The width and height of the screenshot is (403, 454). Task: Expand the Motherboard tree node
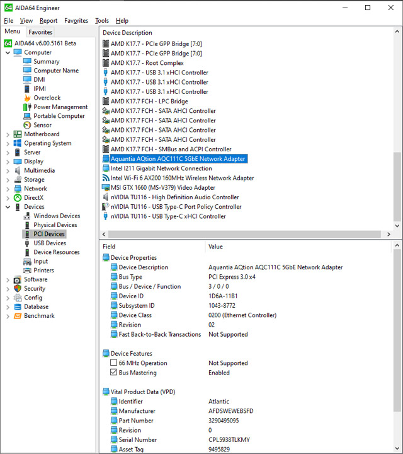click(x=8, y=134)
